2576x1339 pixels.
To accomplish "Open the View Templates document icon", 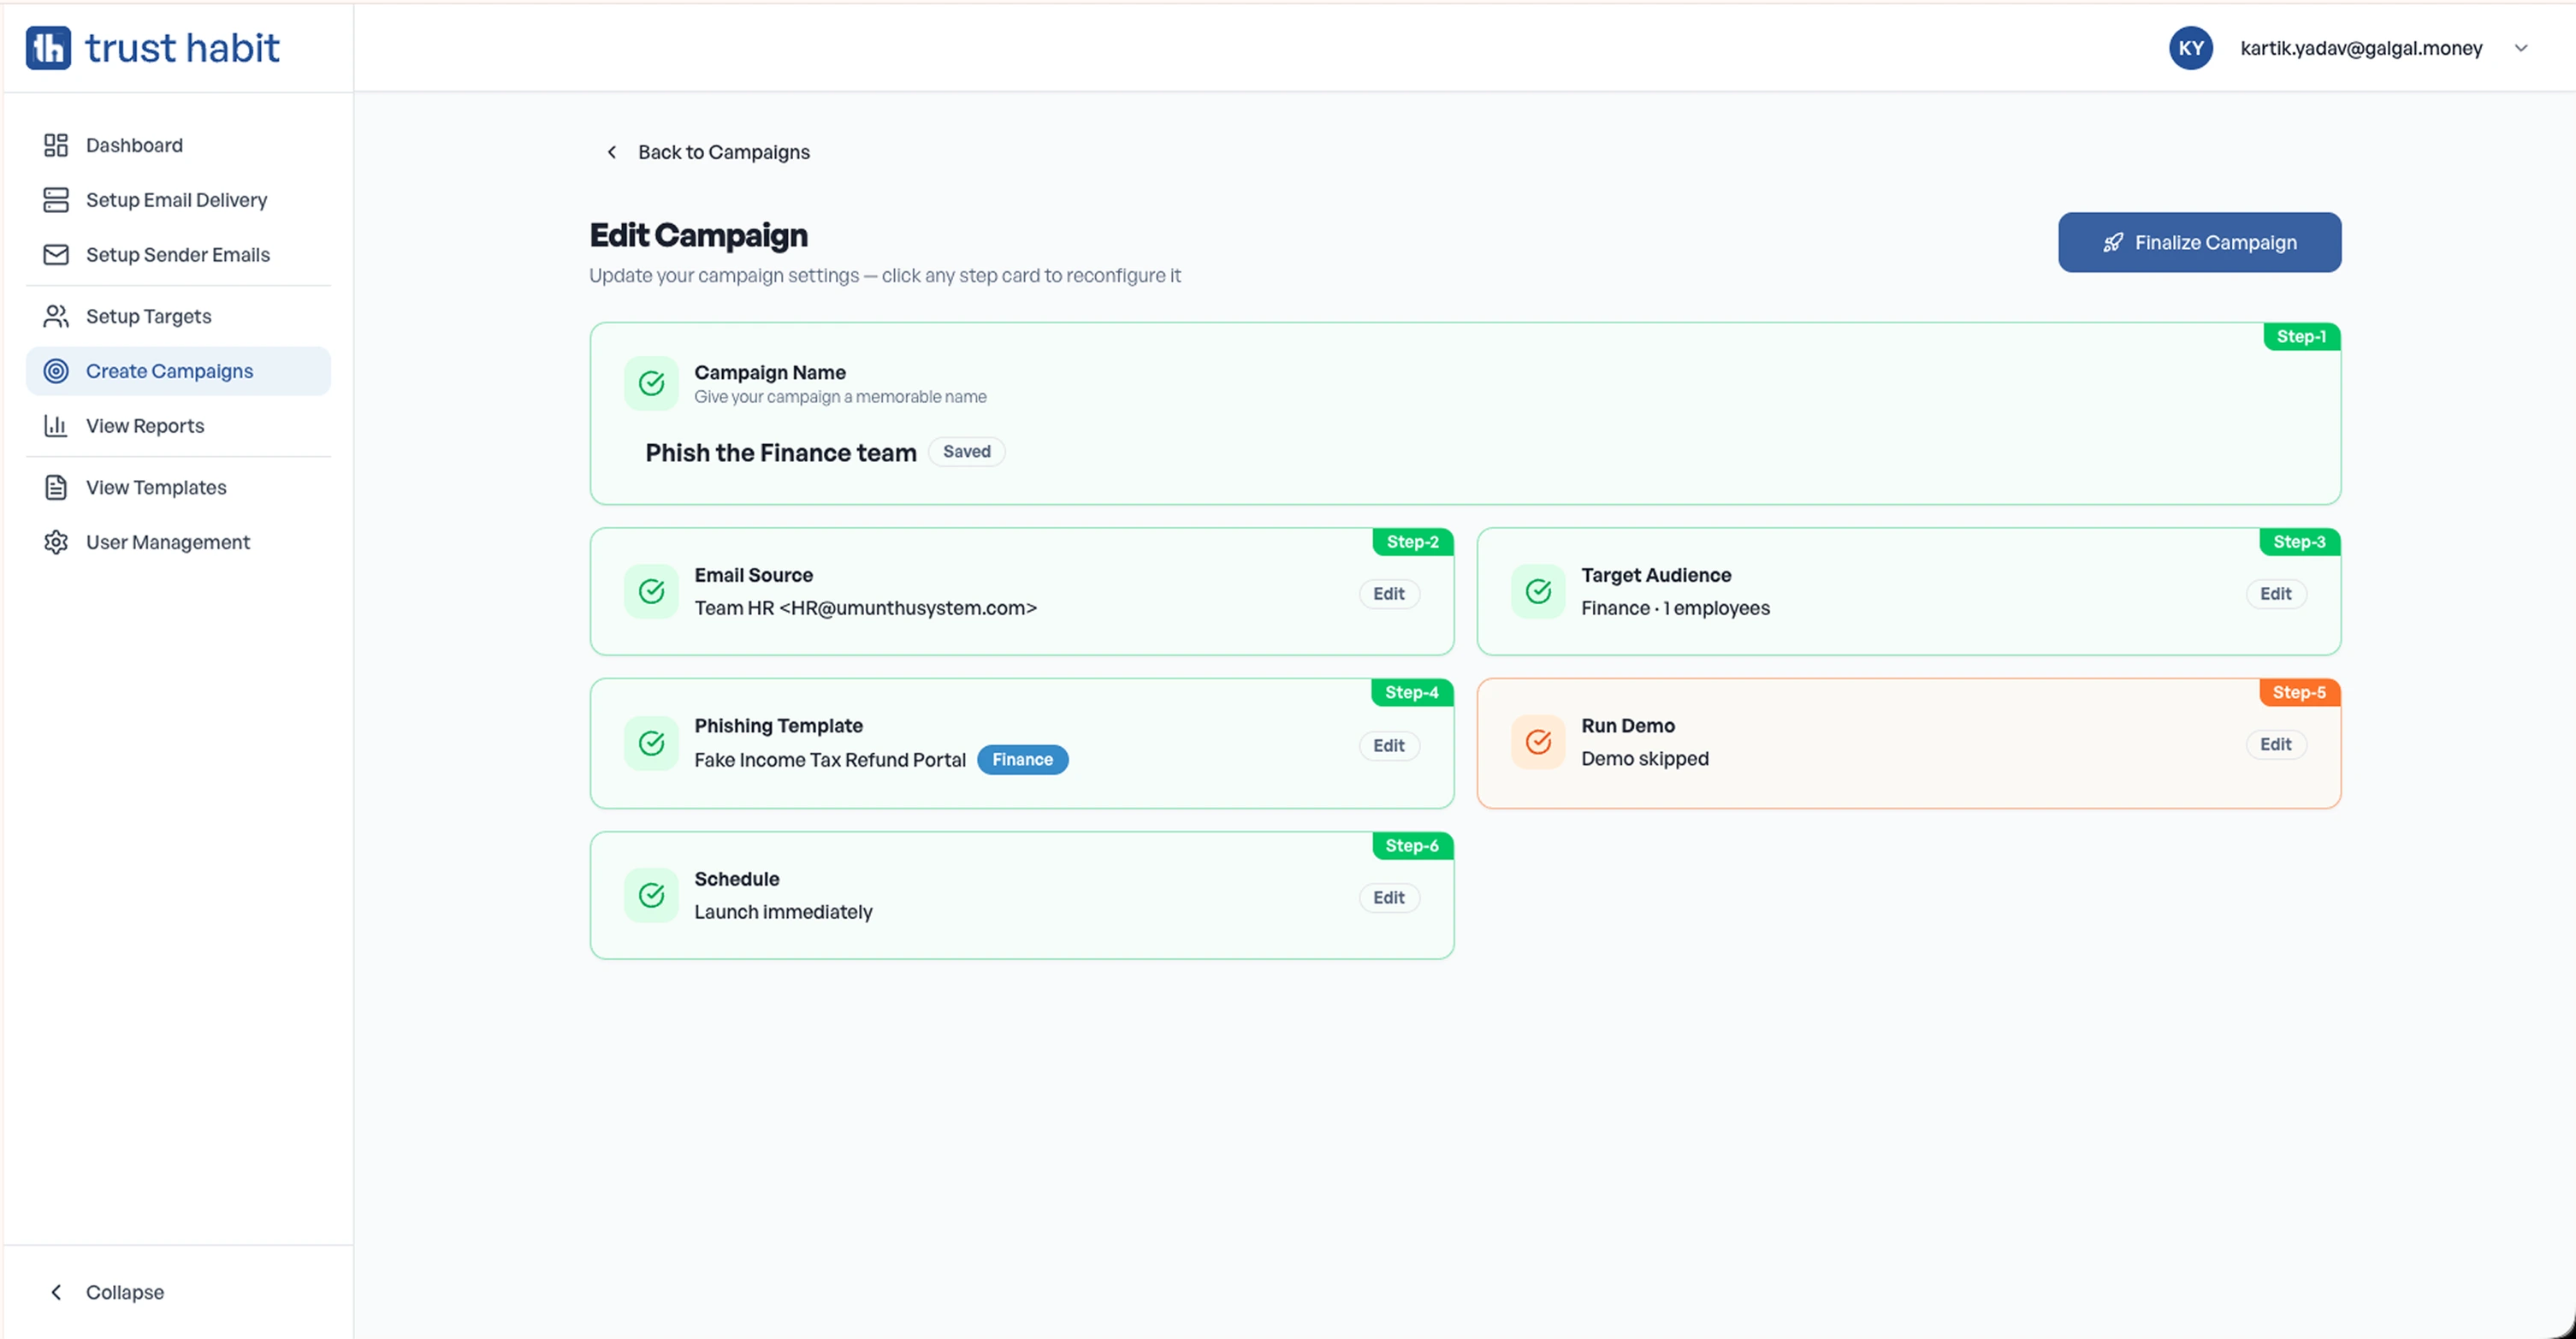I will click(x=56, y=487).
